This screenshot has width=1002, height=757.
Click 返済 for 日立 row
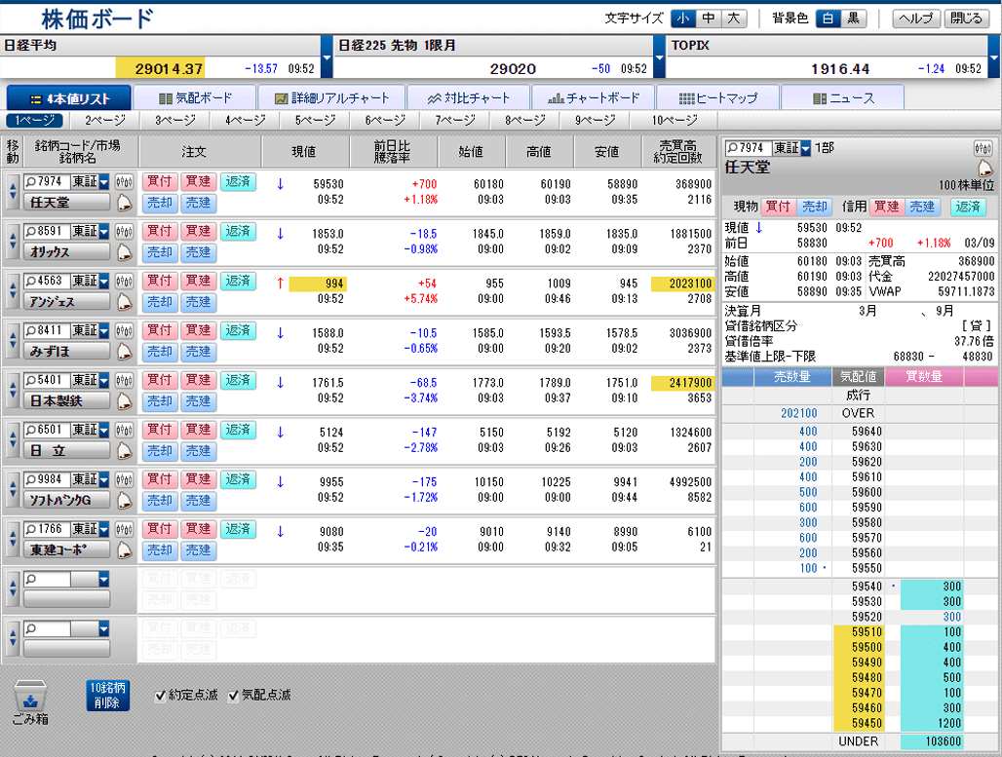tap(238, 430)
